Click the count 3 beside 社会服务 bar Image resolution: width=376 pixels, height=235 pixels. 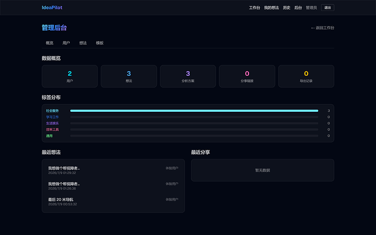point(329,111)
